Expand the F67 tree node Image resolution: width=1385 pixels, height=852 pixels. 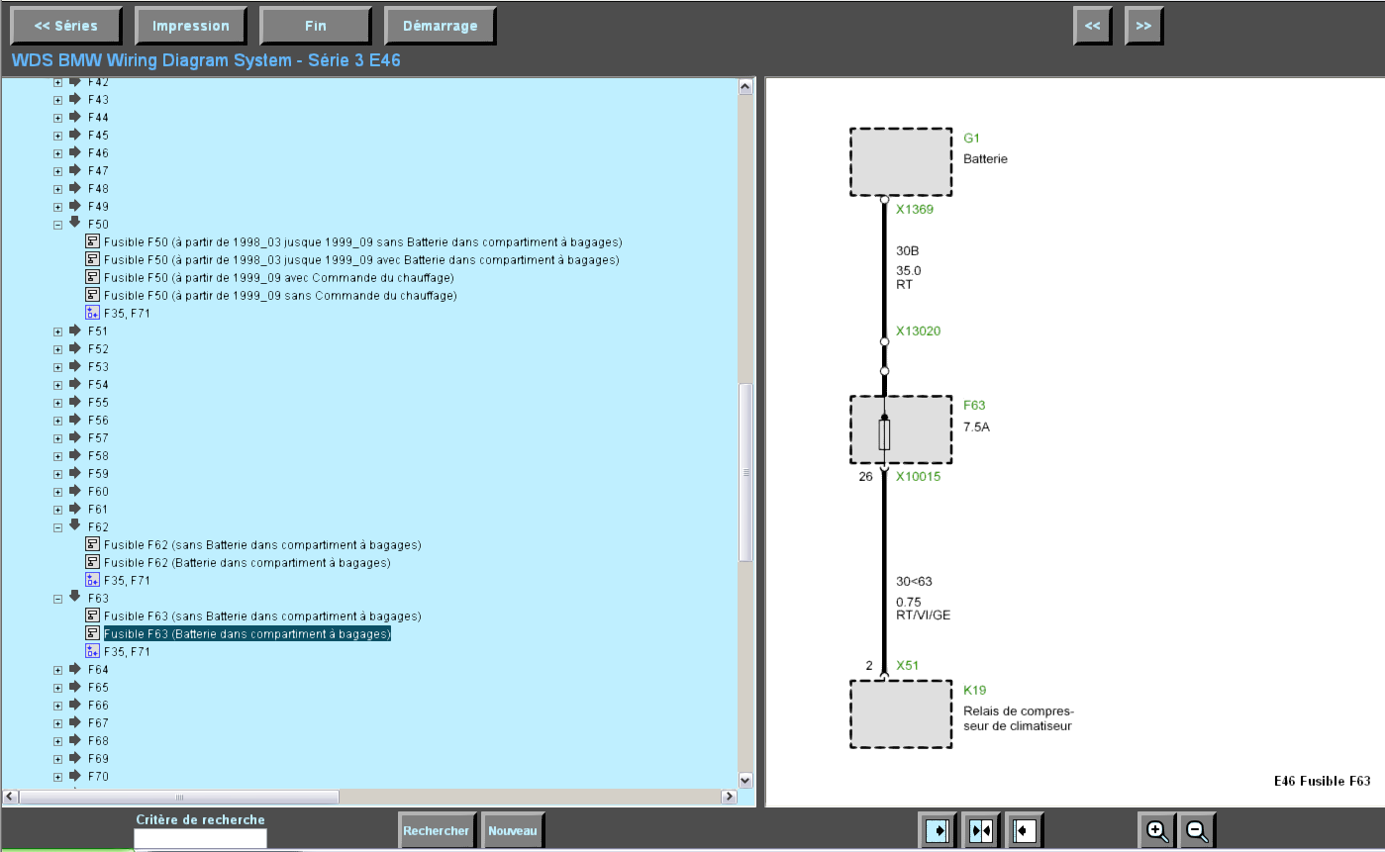[57, 723]
